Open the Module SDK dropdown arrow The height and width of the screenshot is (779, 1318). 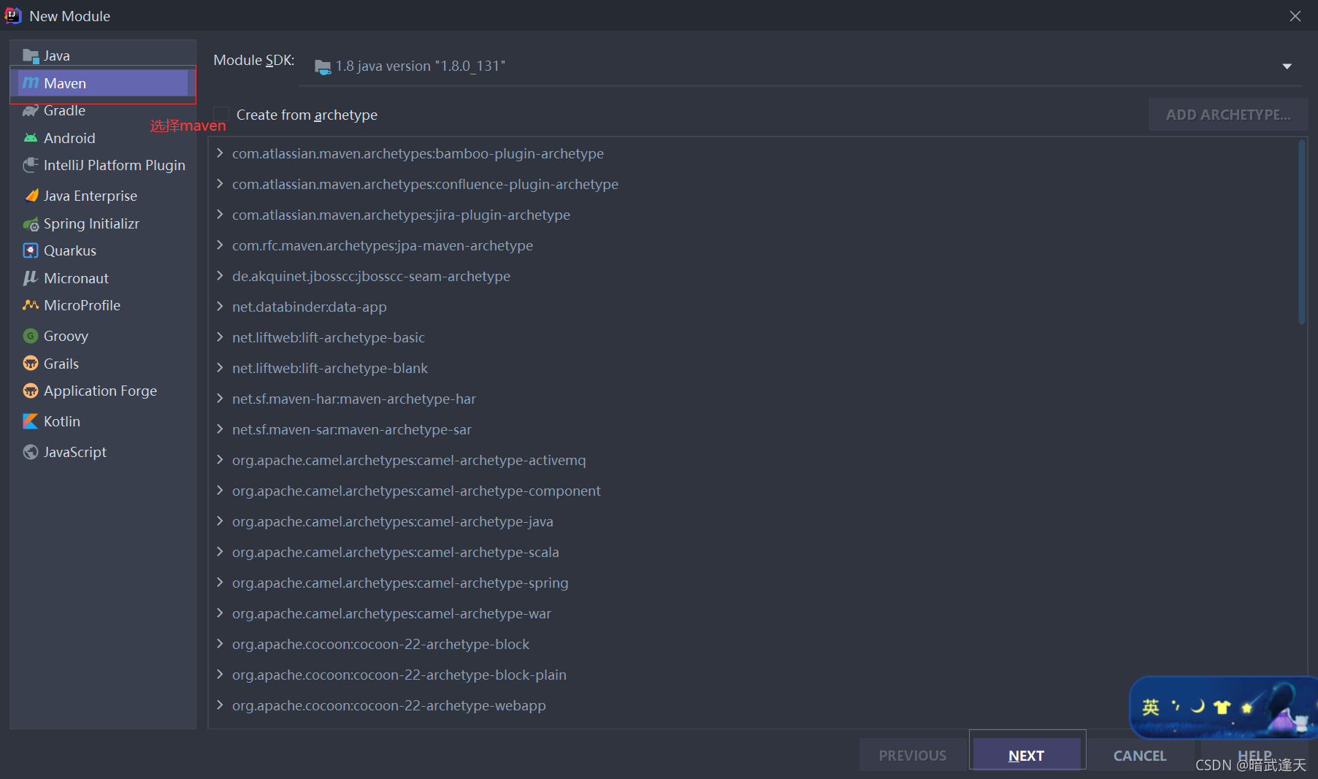(x=1287, y=66)
